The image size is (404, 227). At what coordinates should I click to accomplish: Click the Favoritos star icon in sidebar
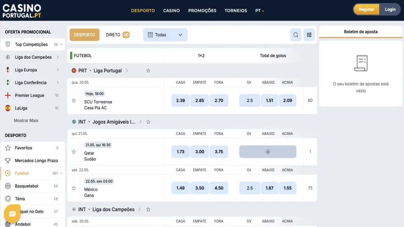(x=8, y=148)
